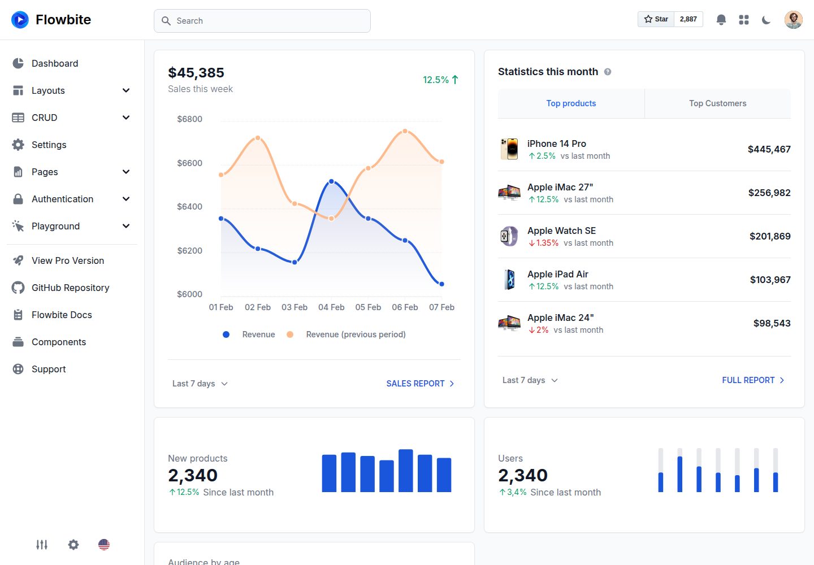Open the US flag language selector

(104, 545)
